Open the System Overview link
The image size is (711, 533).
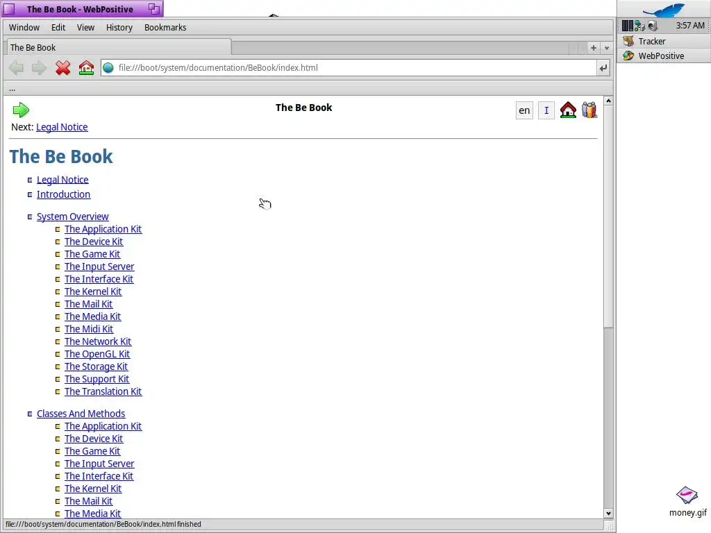[x=72, y=217]
